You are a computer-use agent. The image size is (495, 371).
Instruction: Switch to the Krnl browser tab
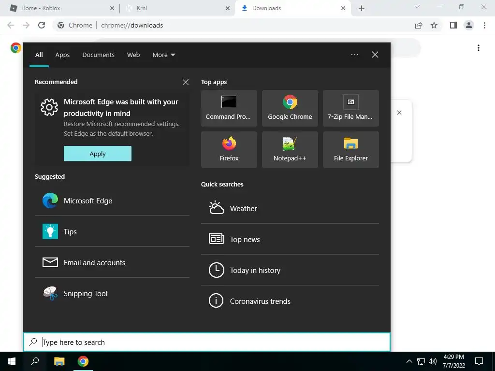[x=177, y=8]
